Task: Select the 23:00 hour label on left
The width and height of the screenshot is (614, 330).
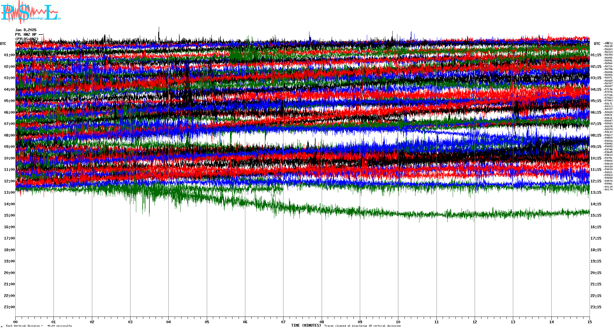Action: click(x=9, y=307)
